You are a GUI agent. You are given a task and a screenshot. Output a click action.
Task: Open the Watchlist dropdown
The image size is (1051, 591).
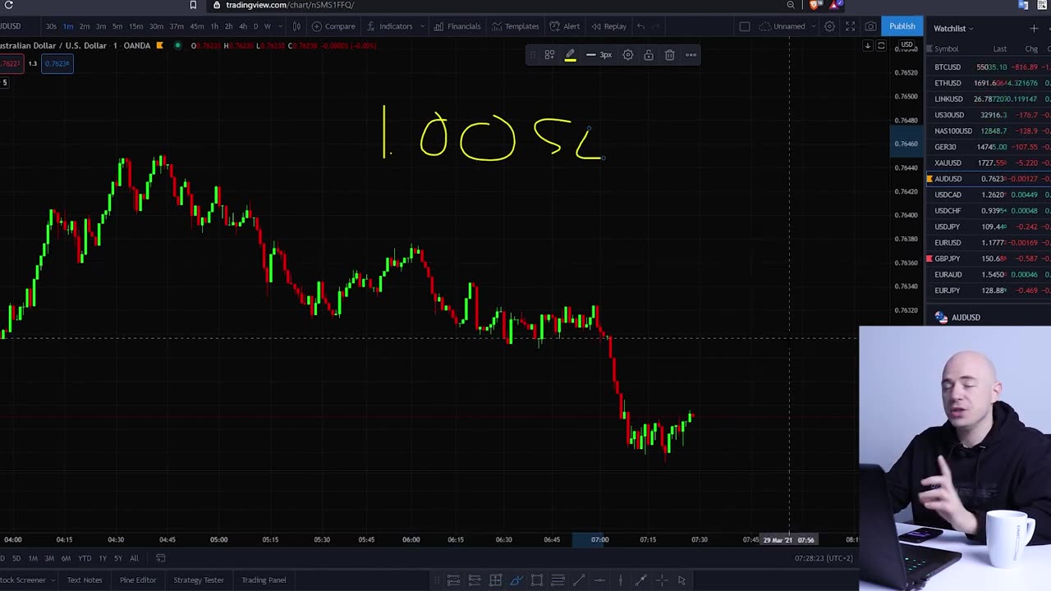coord(952,29)
